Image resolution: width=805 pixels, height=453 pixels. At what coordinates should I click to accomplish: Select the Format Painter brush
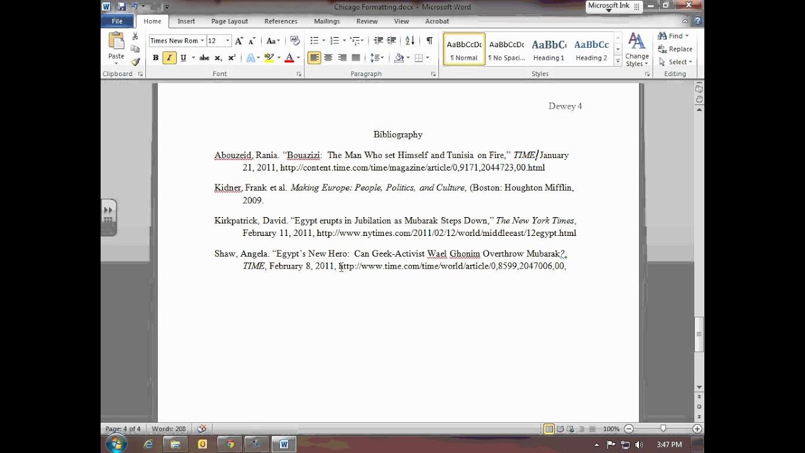tap(135, 62)
